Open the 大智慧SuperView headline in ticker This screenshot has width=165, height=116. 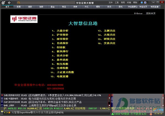37,112
